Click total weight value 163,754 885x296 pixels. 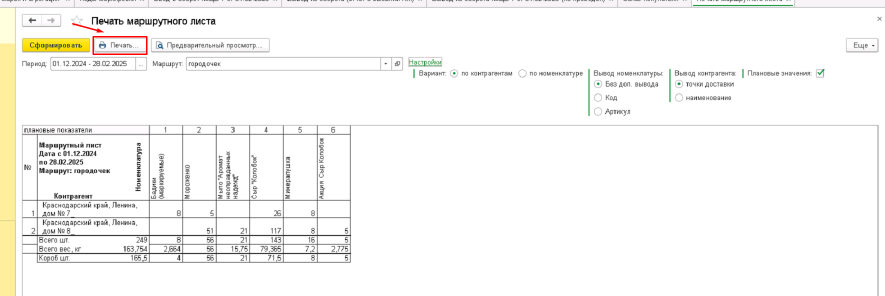pyautogui.click(x=135, y=249)
